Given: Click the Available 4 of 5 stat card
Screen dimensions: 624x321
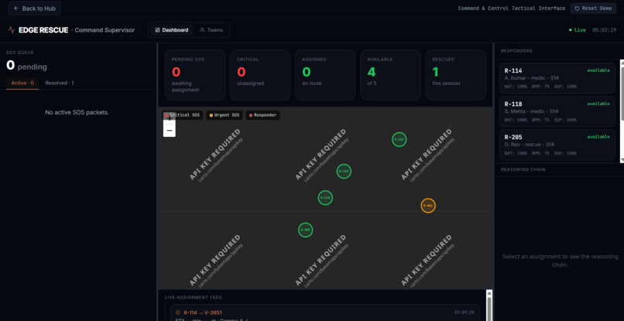Looking at the screenshot, I should (x=390, y=75).
